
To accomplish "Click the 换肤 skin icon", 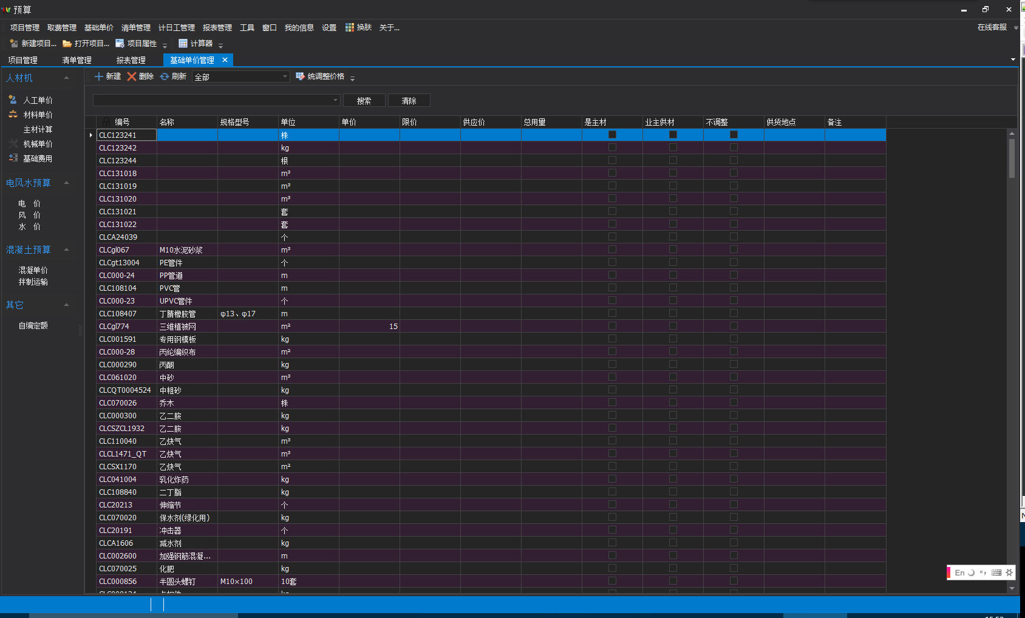I will (350, 27).
